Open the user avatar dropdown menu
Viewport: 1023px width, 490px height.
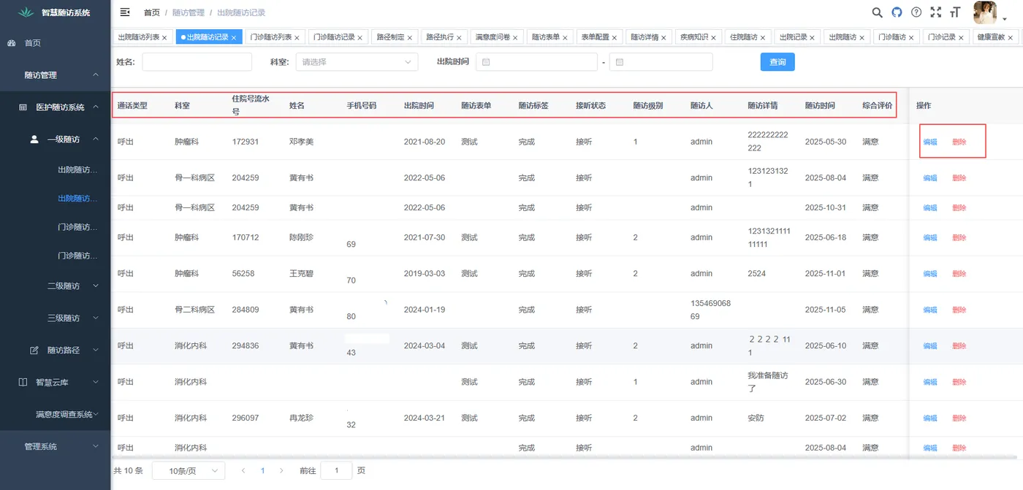click(985, 12)
